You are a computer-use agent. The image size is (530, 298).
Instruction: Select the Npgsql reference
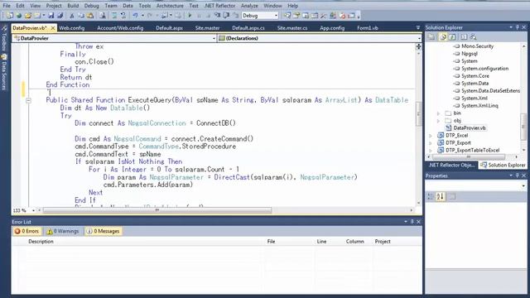[470, 54]
